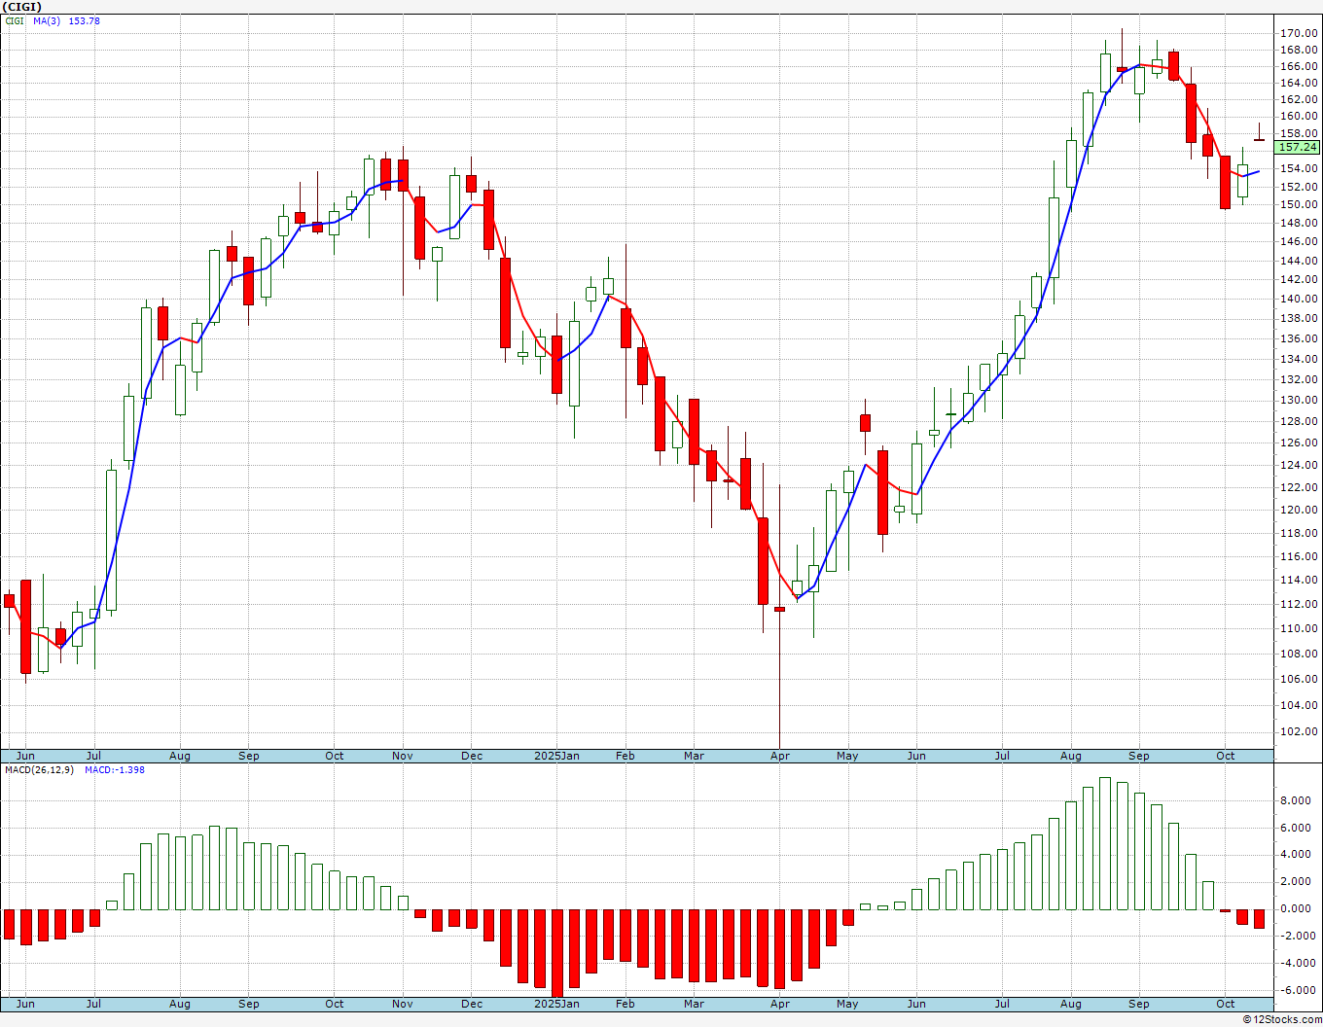Click the 102.00 price axis label
Screen dimensions: 1323x1027
pyautogui.click(x=1299, y=732)
